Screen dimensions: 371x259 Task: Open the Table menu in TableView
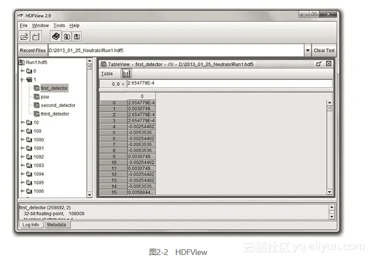[x=107, y=74]
